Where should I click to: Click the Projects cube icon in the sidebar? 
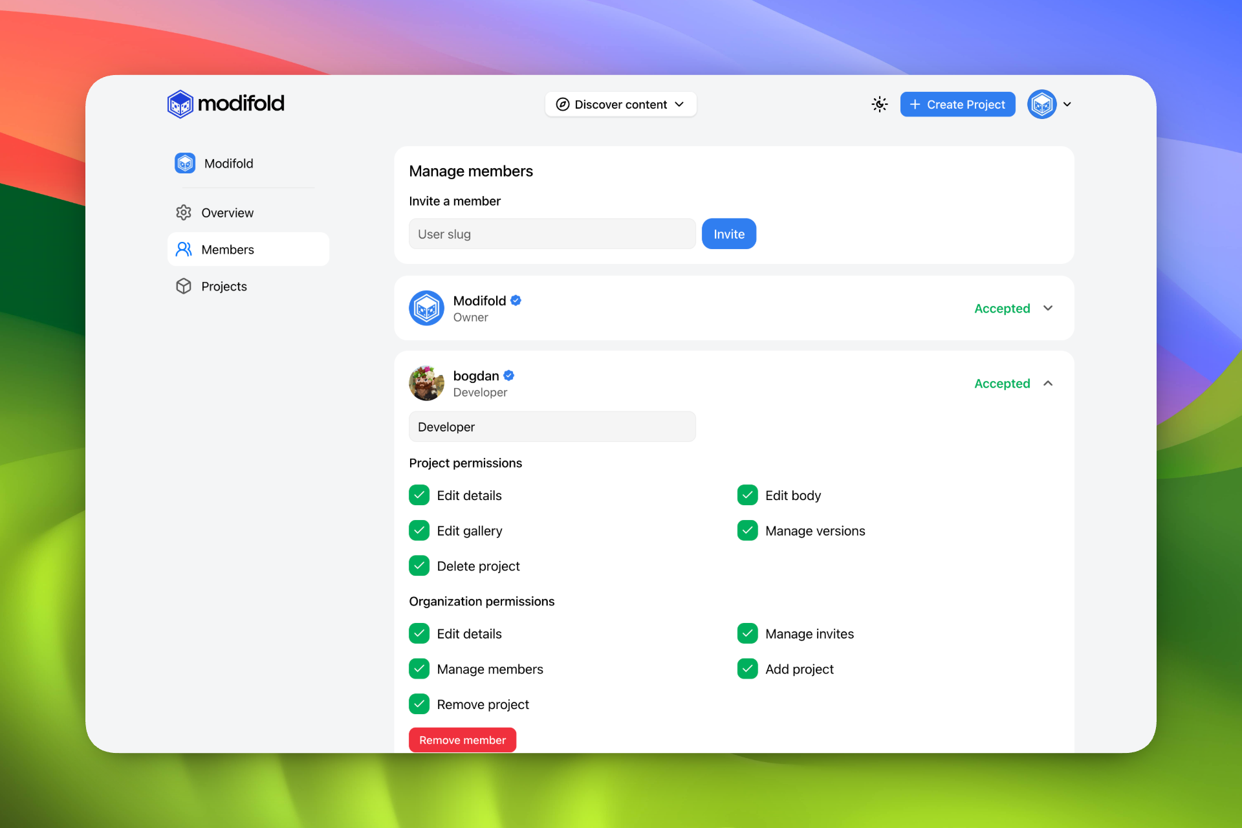[x=184, y=286]
